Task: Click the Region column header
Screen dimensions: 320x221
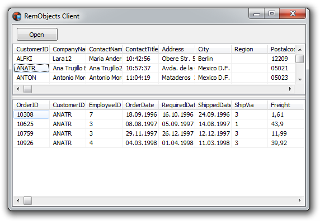Action: [x=250, y=49]
